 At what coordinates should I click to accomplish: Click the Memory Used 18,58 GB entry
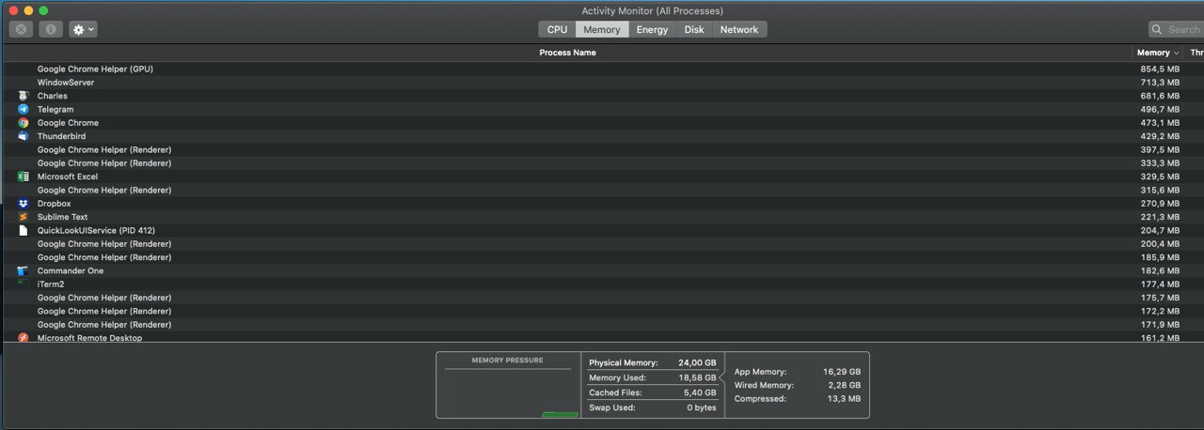click(652, 377)
